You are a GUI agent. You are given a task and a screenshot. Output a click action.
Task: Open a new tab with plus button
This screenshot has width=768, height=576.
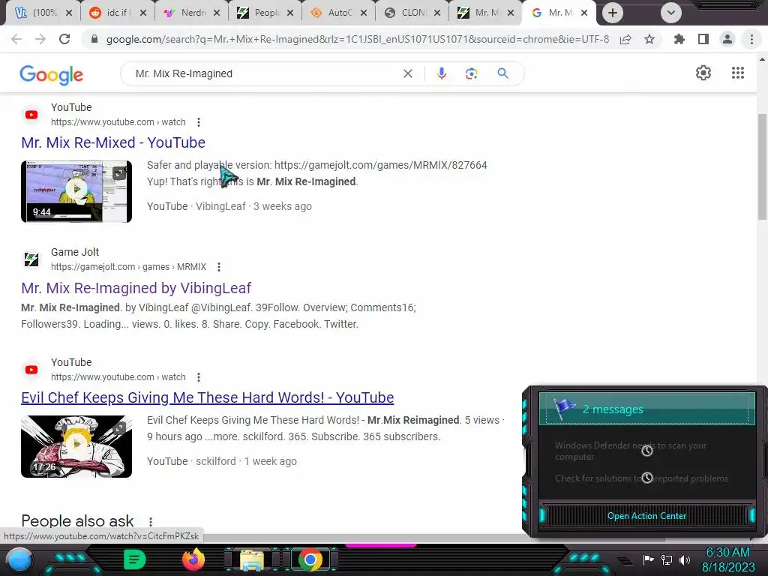point(612,13)
